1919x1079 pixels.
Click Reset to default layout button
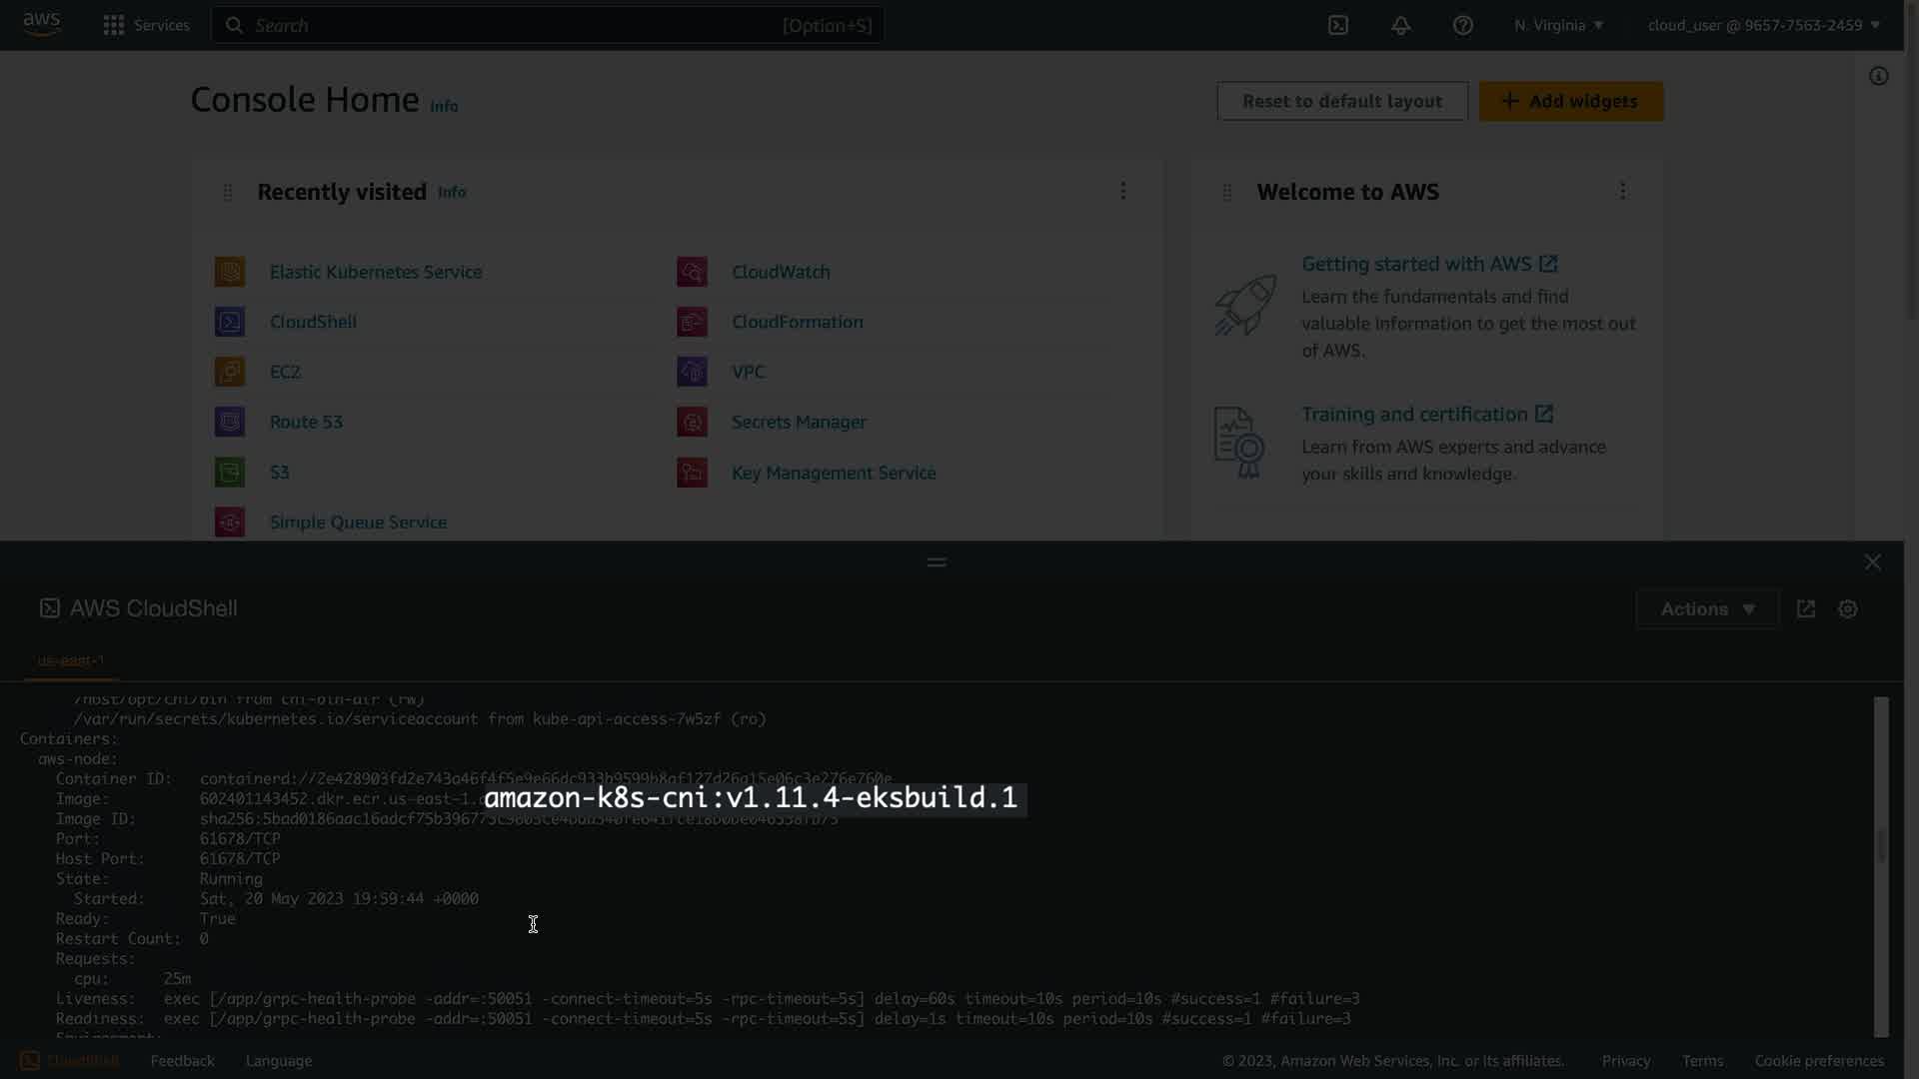pos(1341,101)
